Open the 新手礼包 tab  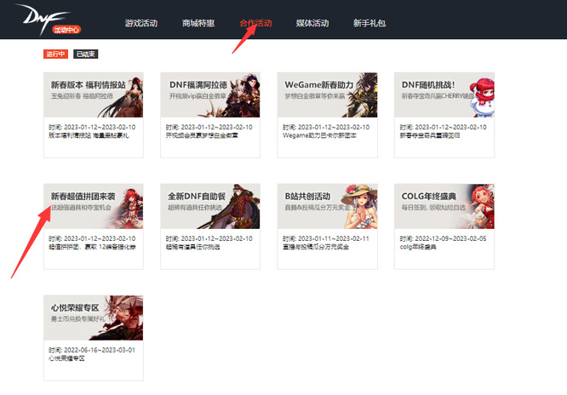[370, 23]
